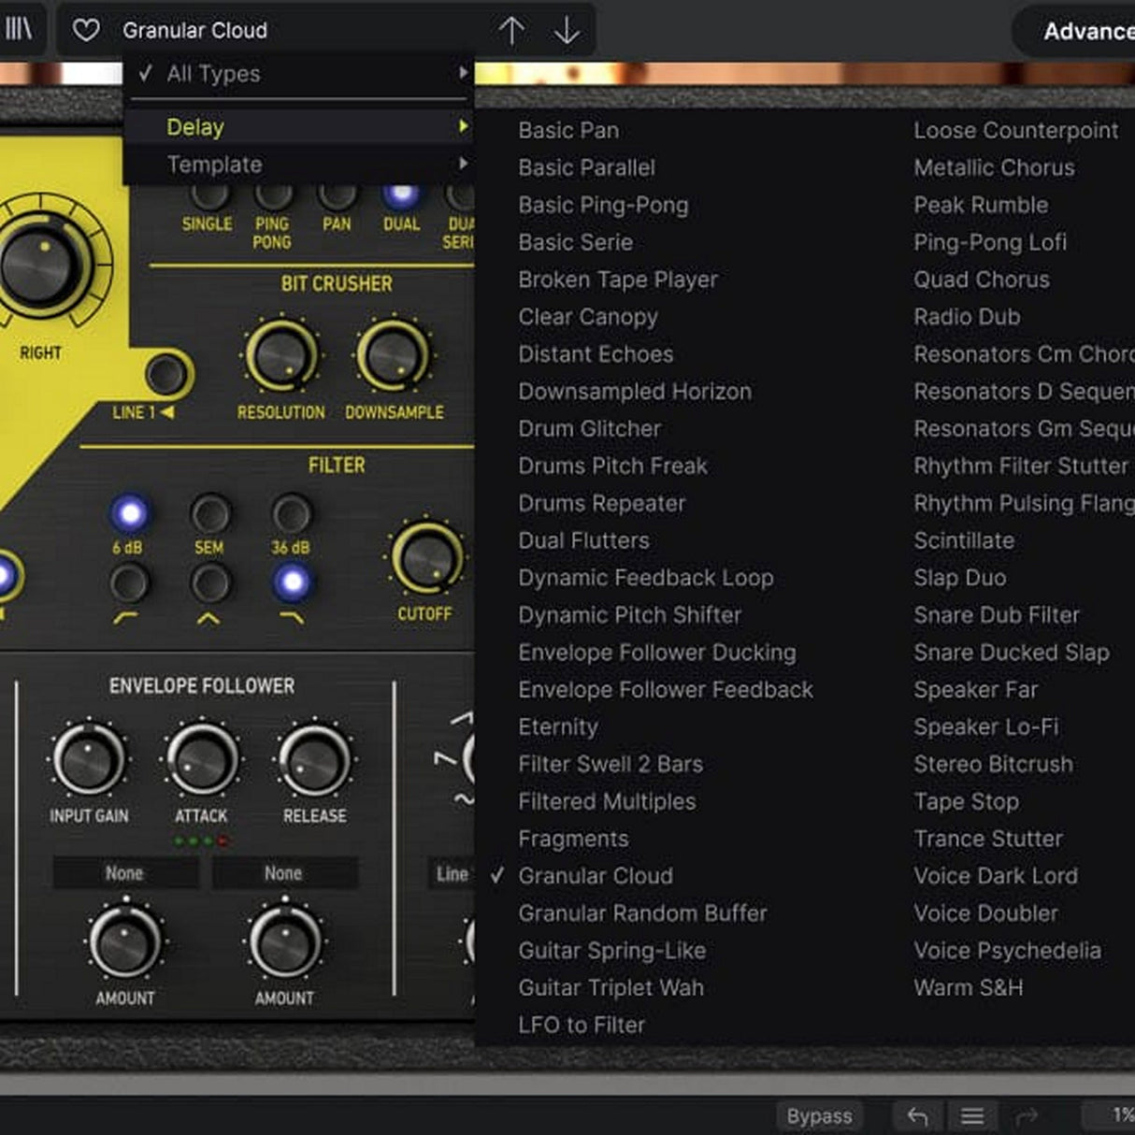Open the hamburger menu in the bottom bar

pos(971,1115)
